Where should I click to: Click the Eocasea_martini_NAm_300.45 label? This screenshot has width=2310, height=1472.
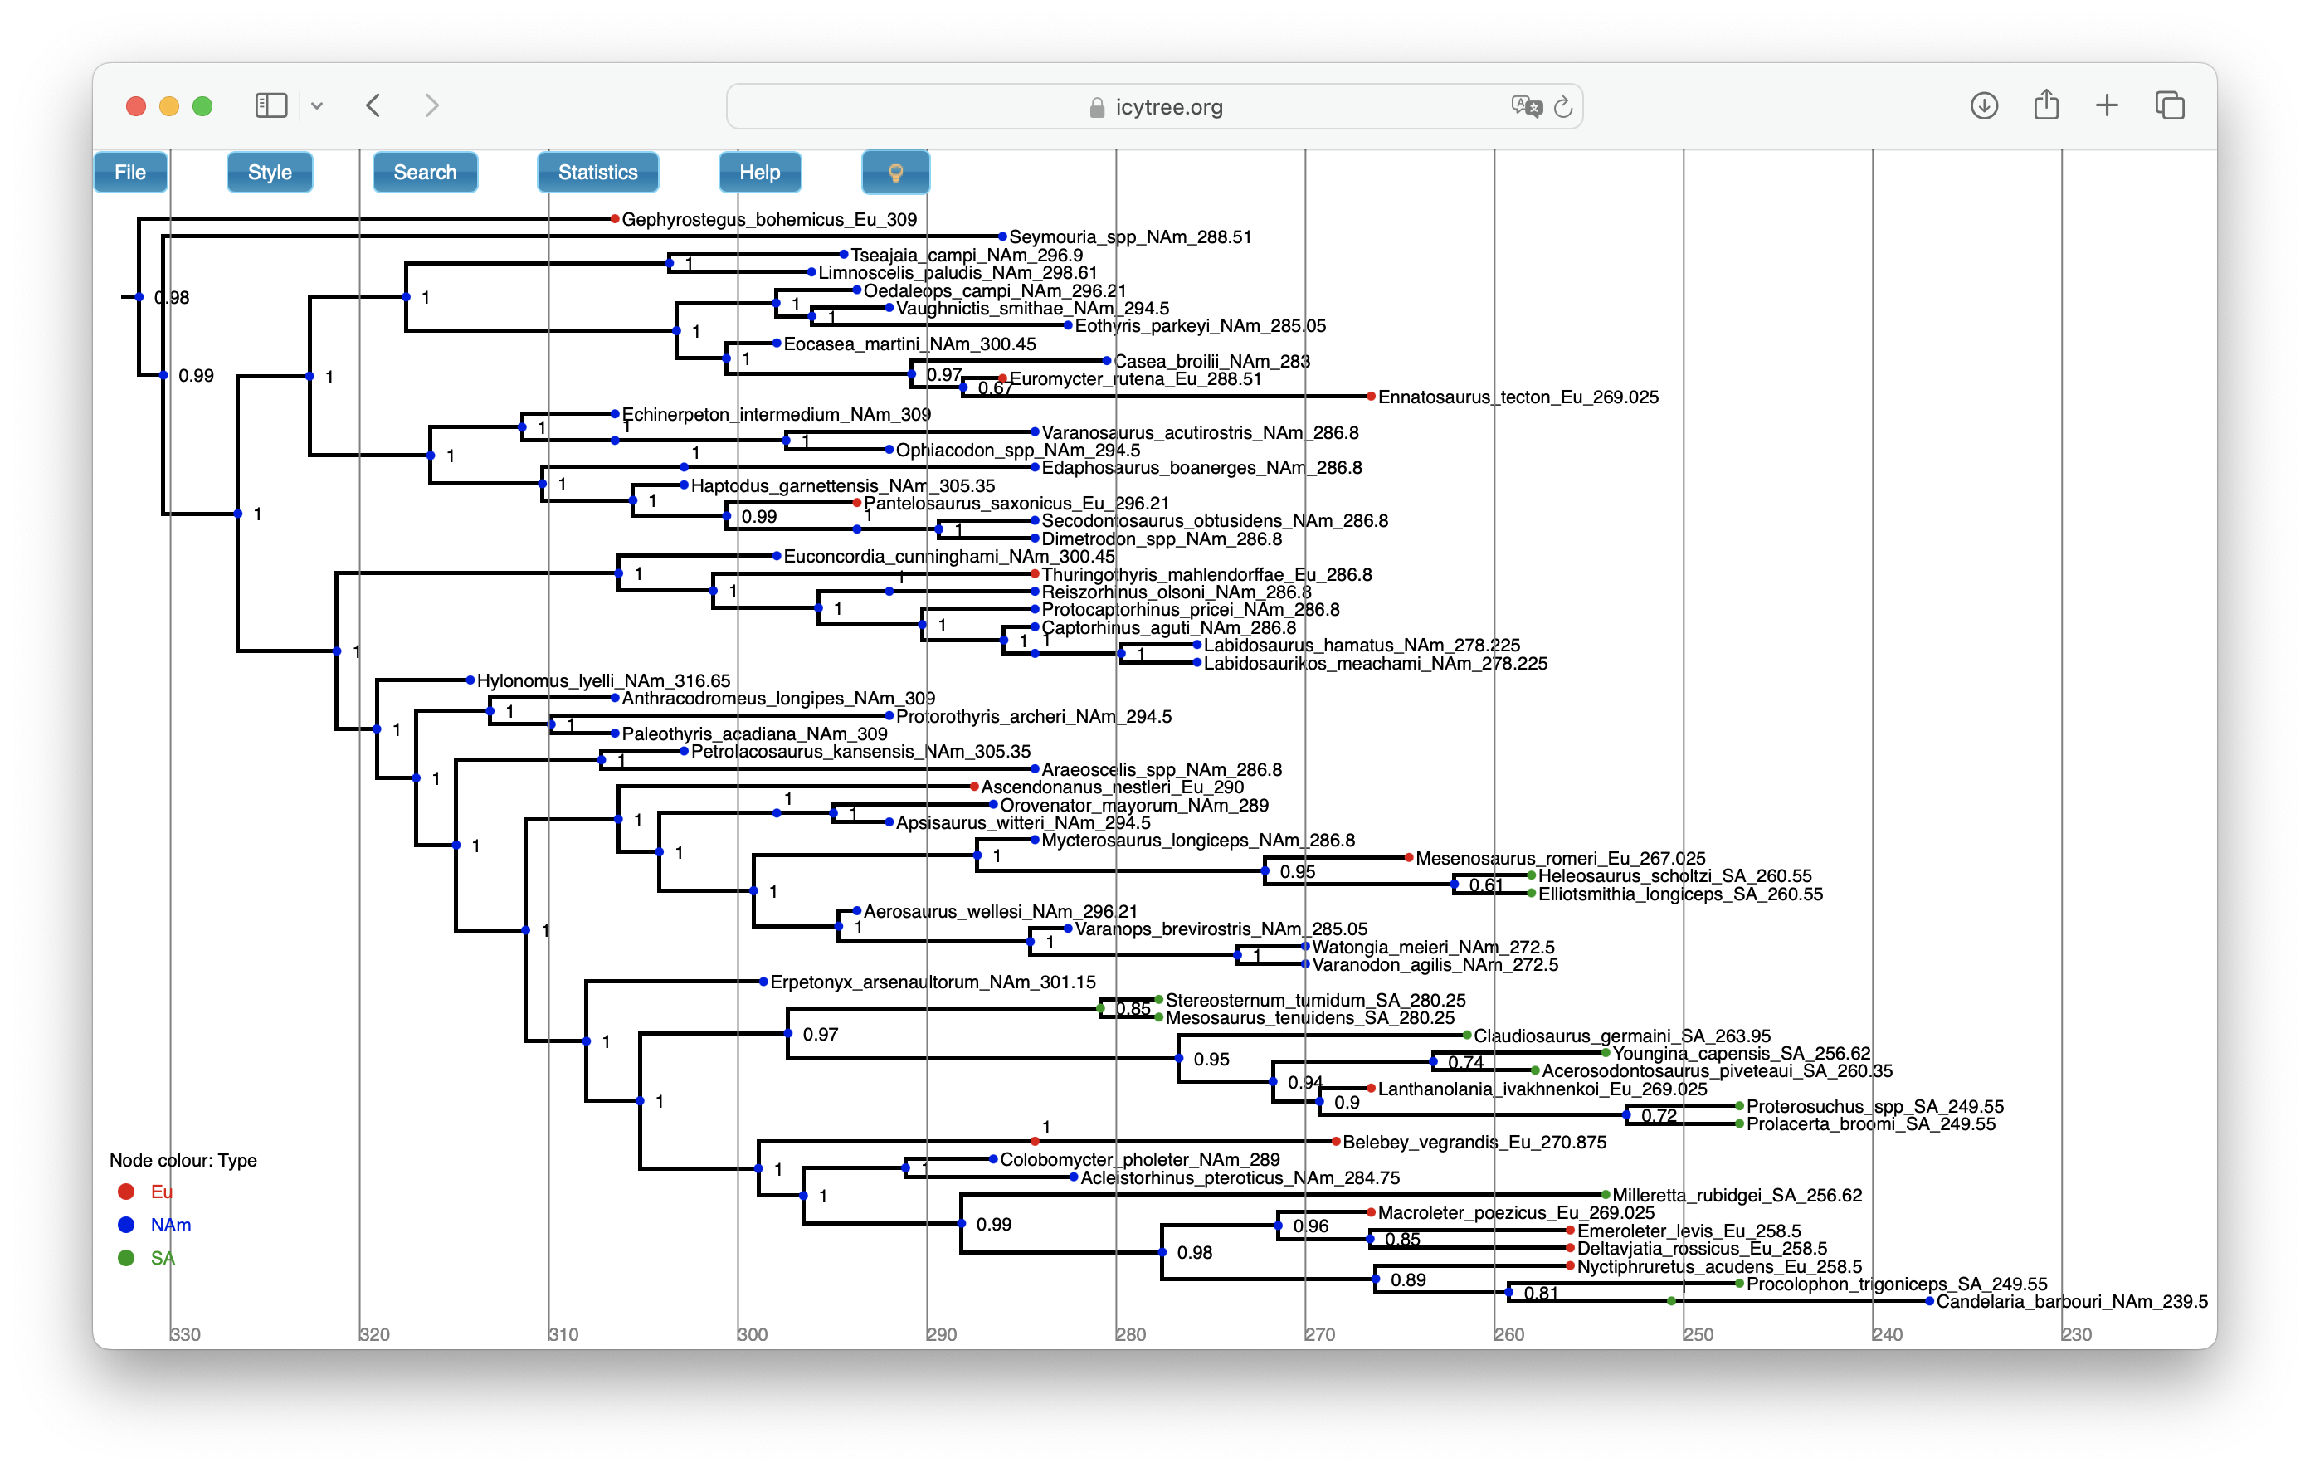click(910, 344)
